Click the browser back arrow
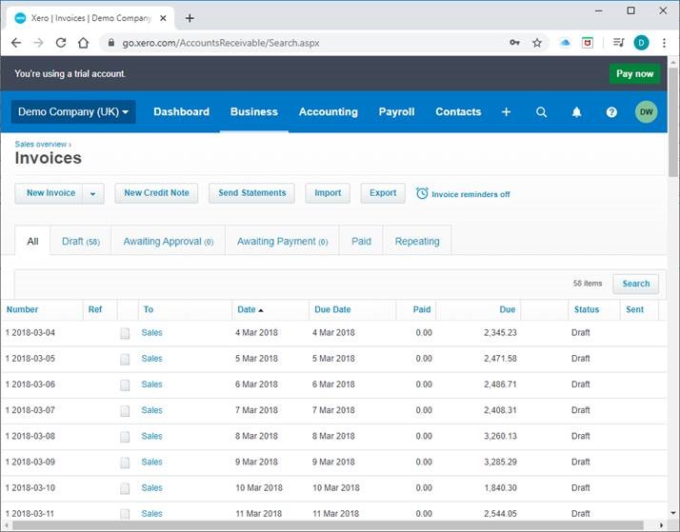The image size is (680, 532). pos(16,43)
